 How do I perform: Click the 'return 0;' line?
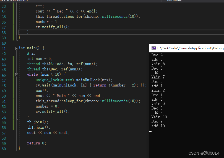coord(37,143)
